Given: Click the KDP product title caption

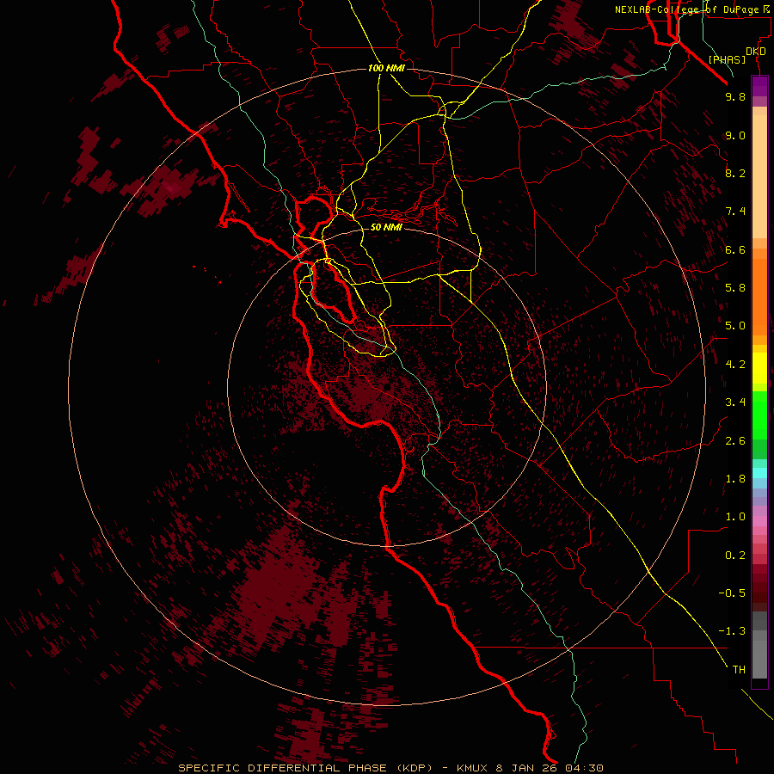Looking at the screenshot, I should pyautogui.click(x=390, y=768).
